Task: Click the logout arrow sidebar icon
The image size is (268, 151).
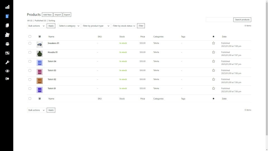Action: coord(7,79)
